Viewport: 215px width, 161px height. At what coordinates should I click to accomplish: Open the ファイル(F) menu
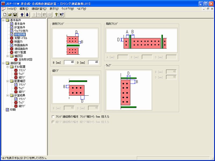pyautogui.click(x=11, y=9)
